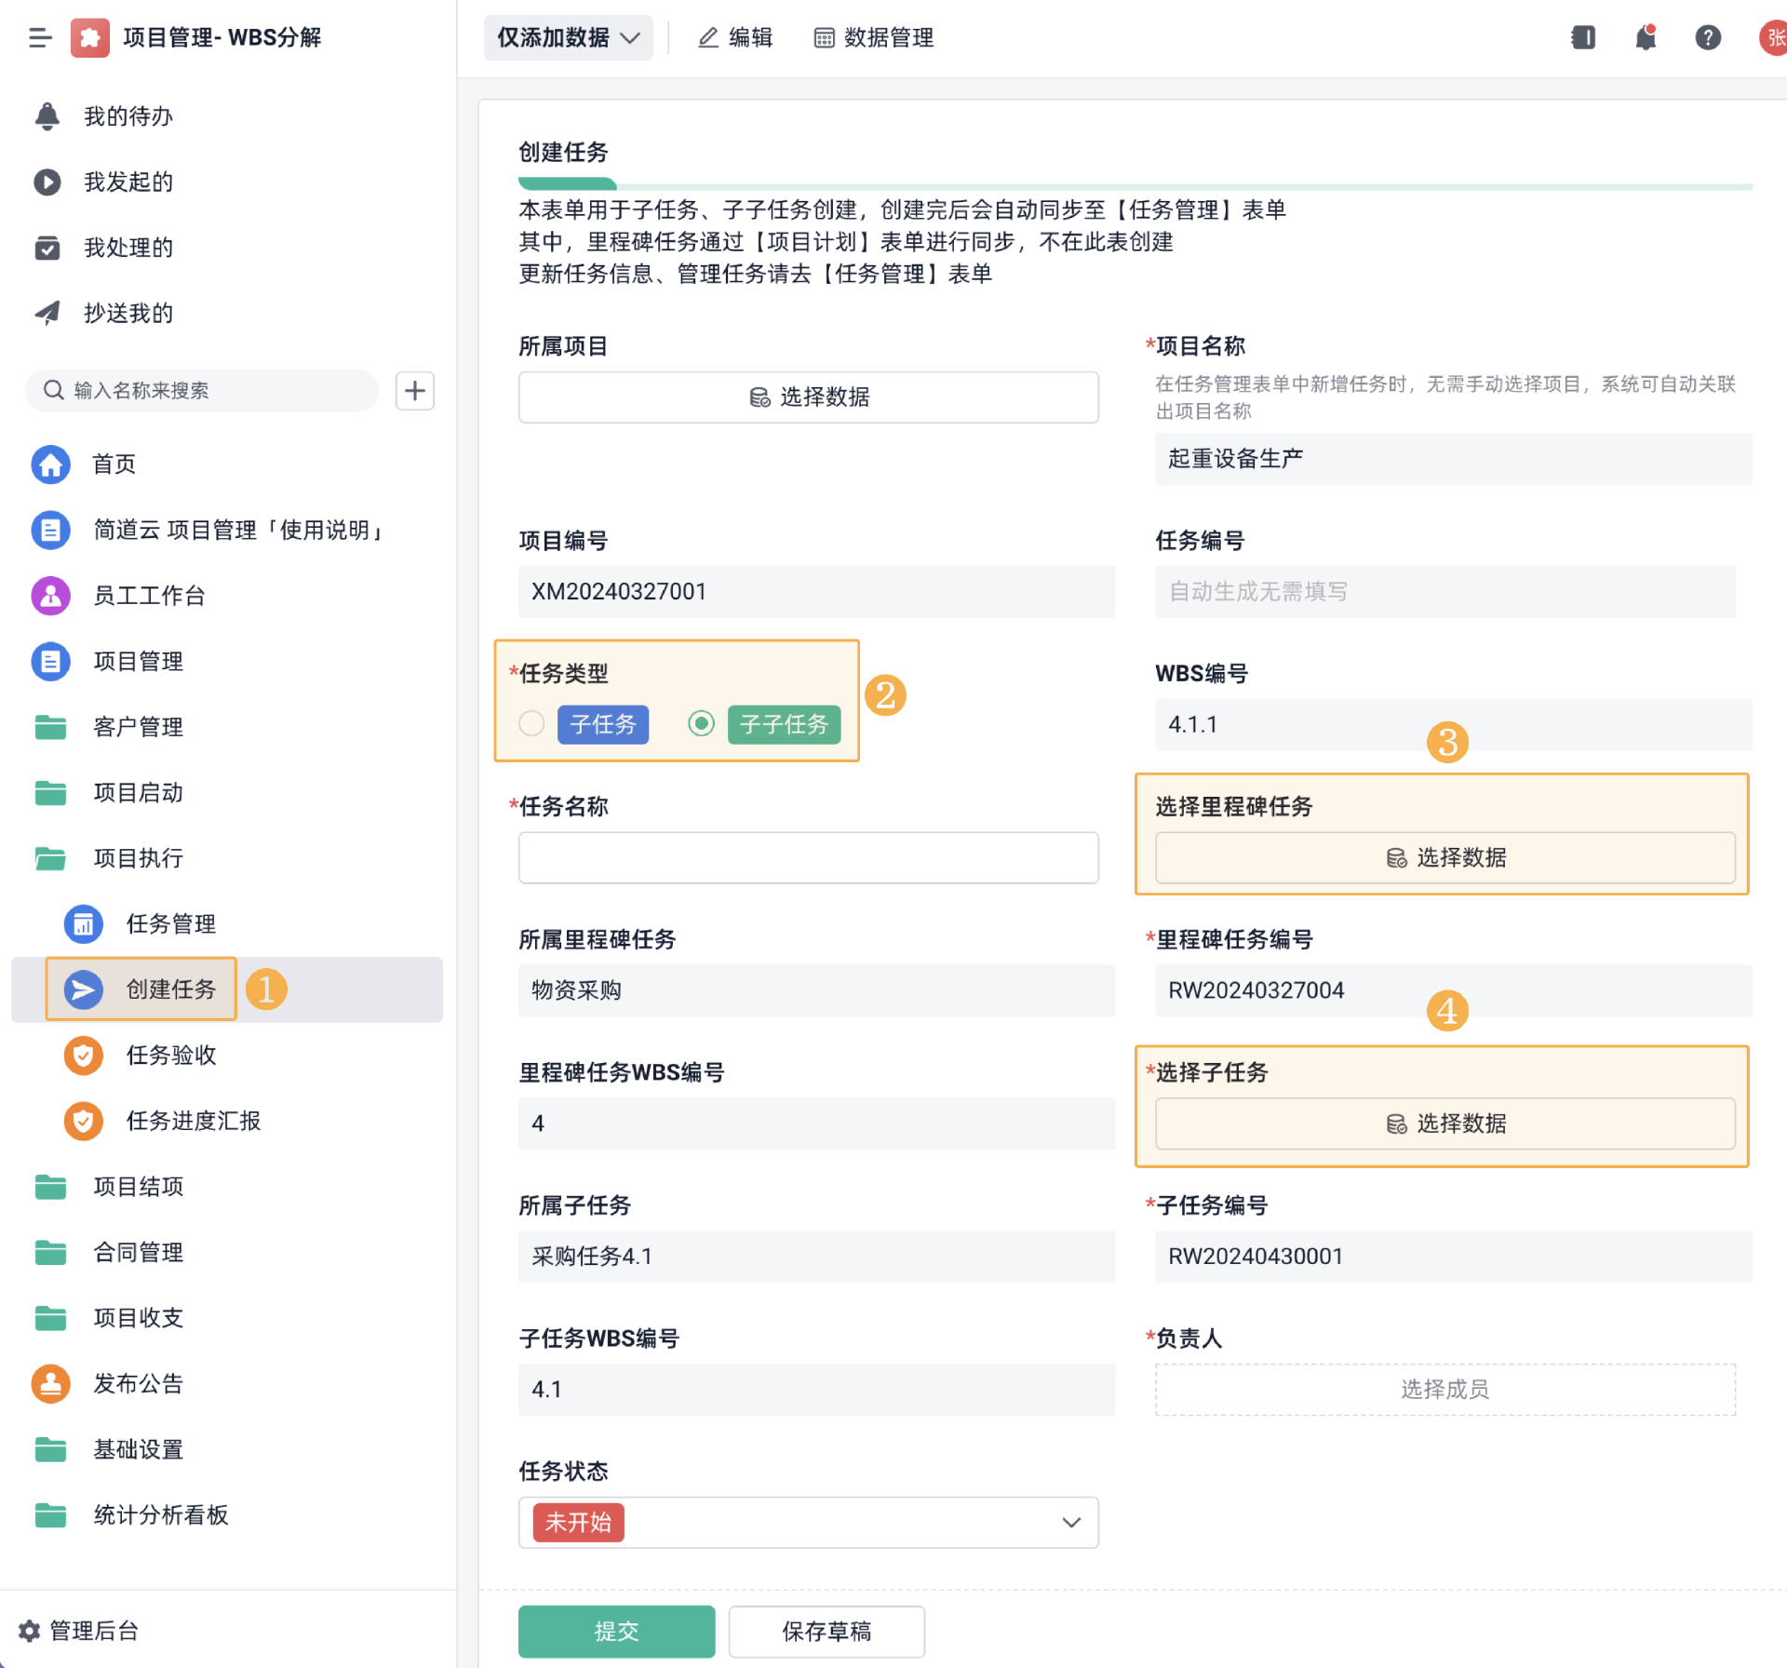Expand the 合同管理 folder
The image size is (1787, 1668).
pyautogui.click(x=138, y=1253)
